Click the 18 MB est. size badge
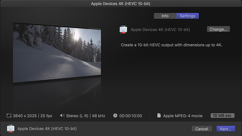Viewport: 242px width, 136px height. 222,116
